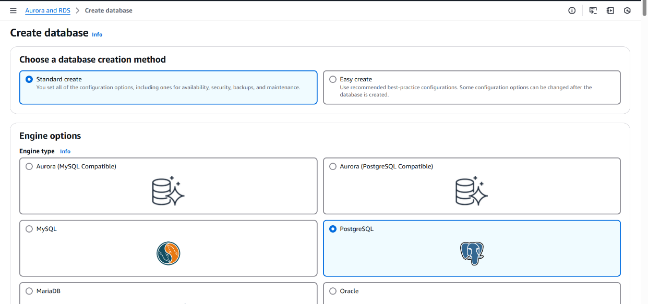The image size is (648, 304).
Task: Click the Aurora MySQL Compatible database logo
Action: [169, 191]
